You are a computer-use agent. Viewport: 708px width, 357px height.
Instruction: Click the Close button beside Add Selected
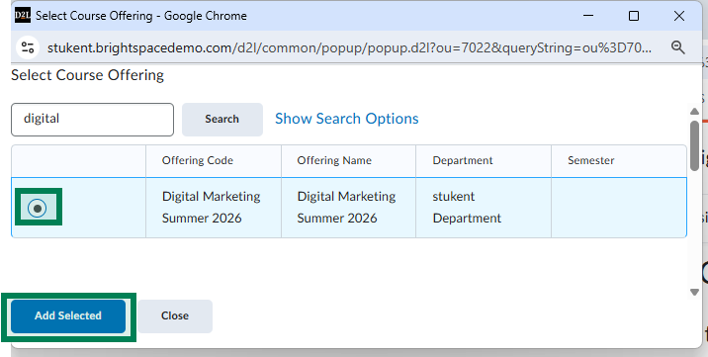coord(175,315)
